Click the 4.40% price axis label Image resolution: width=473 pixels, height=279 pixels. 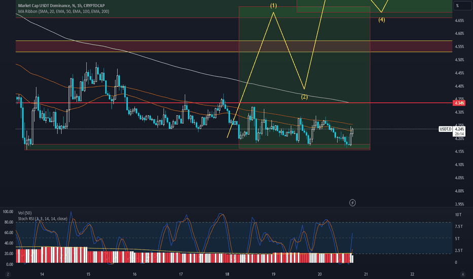pyautogui.click(x=459, y=86)
